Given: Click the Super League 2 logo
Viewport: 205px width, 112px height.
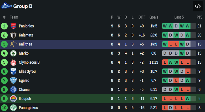Looking at the screenshot, I should click(x=6, y=6).
